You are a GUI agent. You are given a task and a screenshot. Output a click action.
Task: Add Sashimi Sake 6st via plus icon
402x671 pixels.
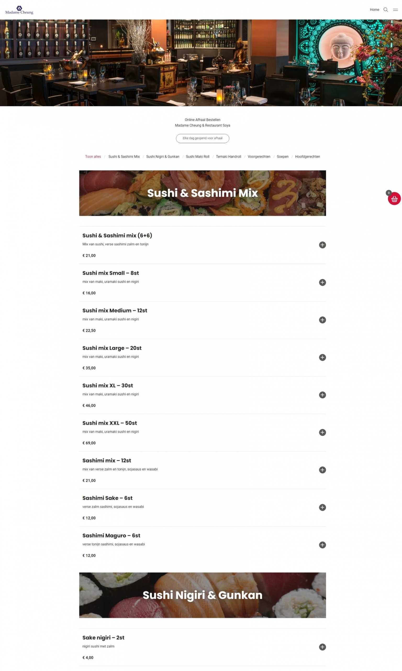[322, 507]
